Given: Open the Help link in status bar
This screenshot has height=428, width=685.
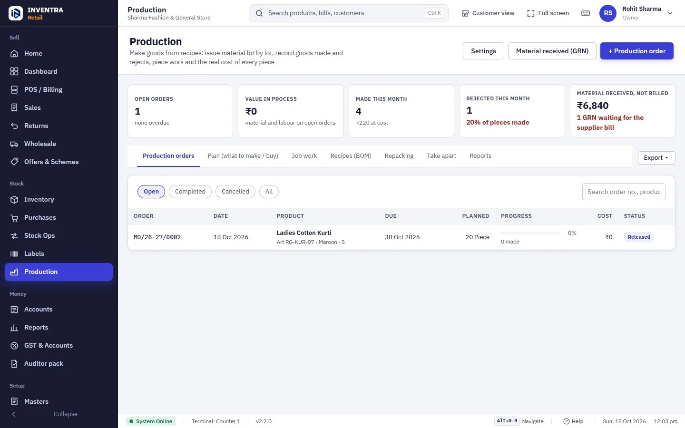Looking at the screenshot, I should pyautogui.click(x=573, y=421).
